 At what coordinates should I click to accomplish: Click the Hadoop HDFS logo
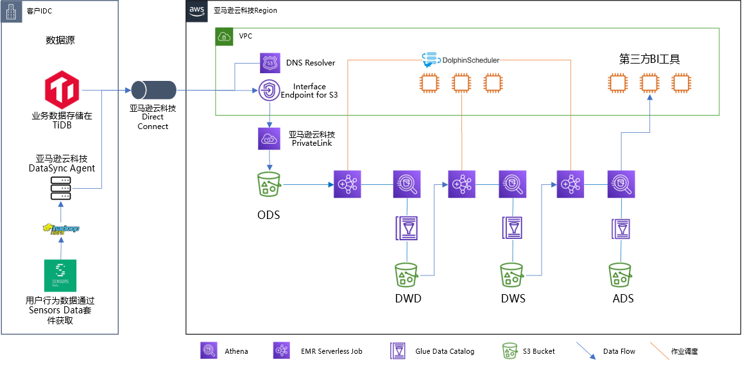pos(60,229)
